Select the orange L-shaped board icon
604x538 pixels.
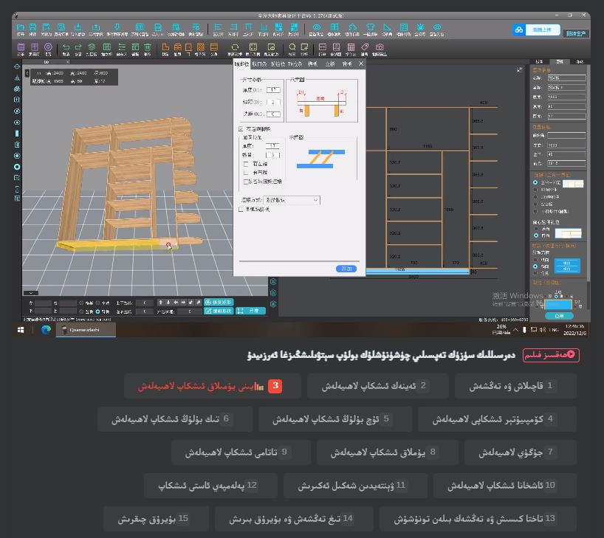tap(165, 47)
